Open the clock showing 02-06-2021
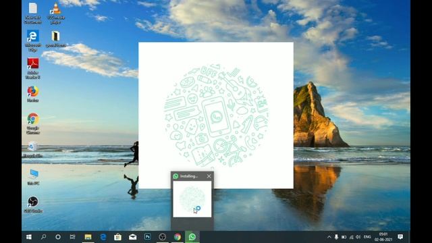The image size is (432, 243). [383, 237]
